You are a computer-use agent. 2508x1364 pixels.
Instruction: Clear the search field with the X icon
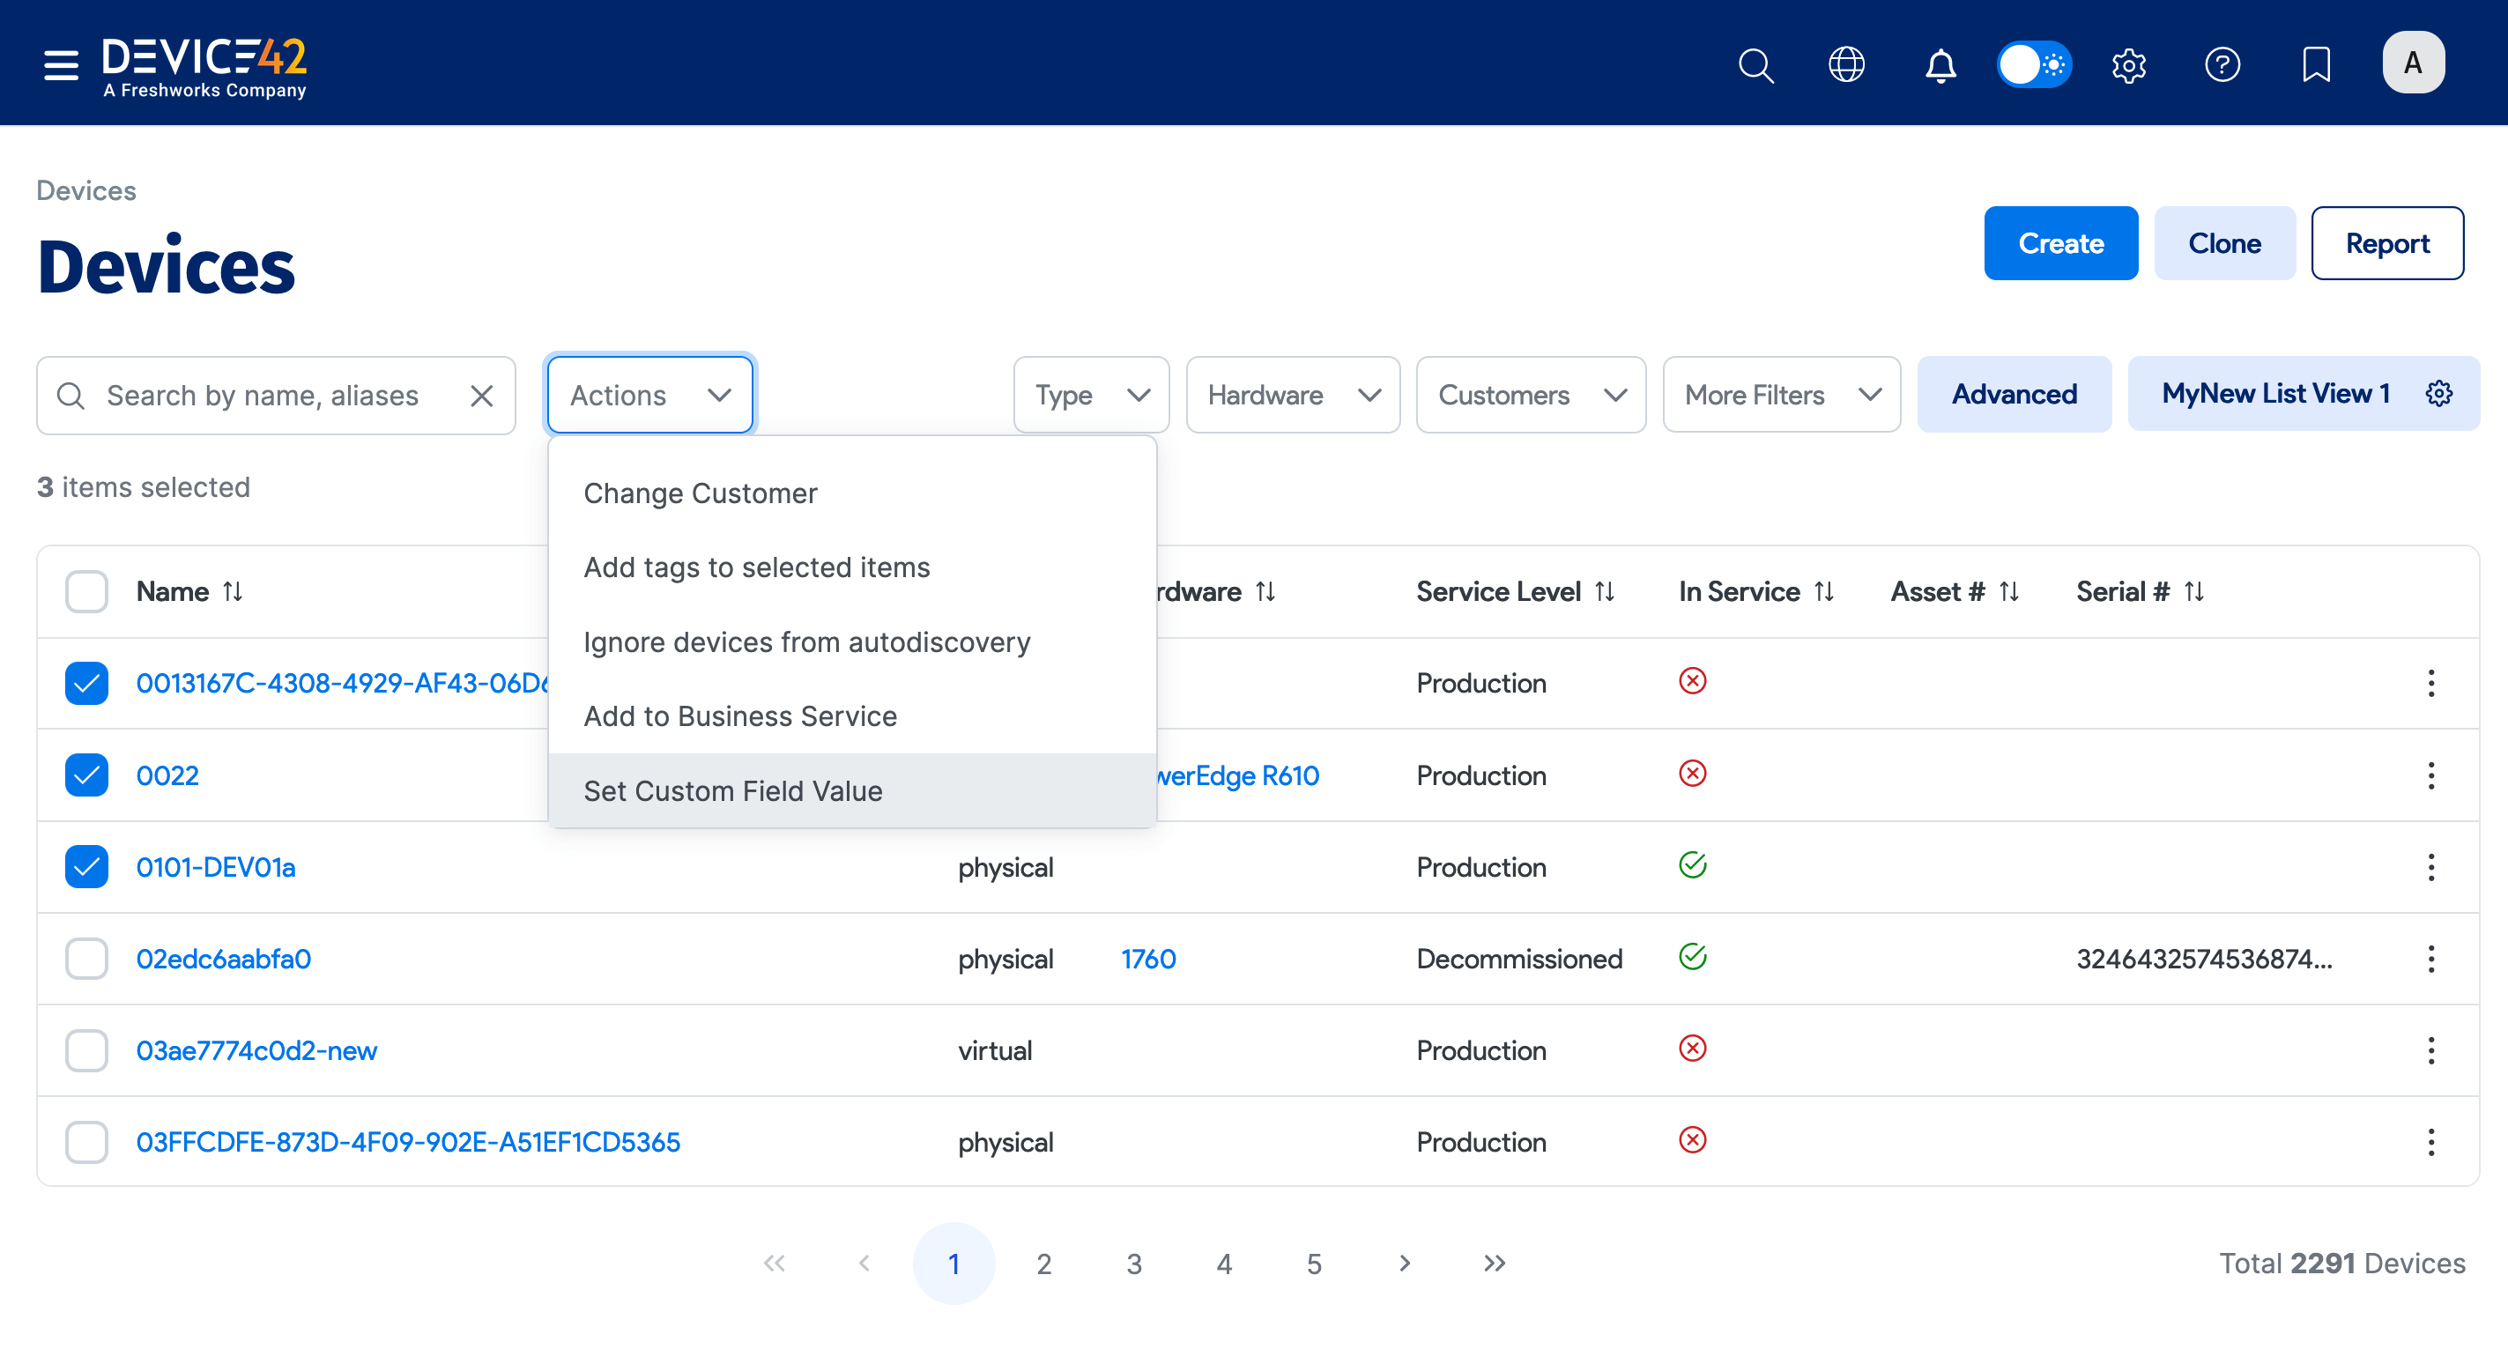pos(482,396)
